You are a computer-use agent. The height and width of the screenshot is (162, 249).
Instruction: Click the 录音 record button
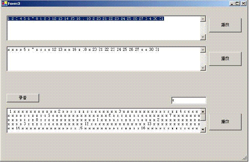point(23,98)
